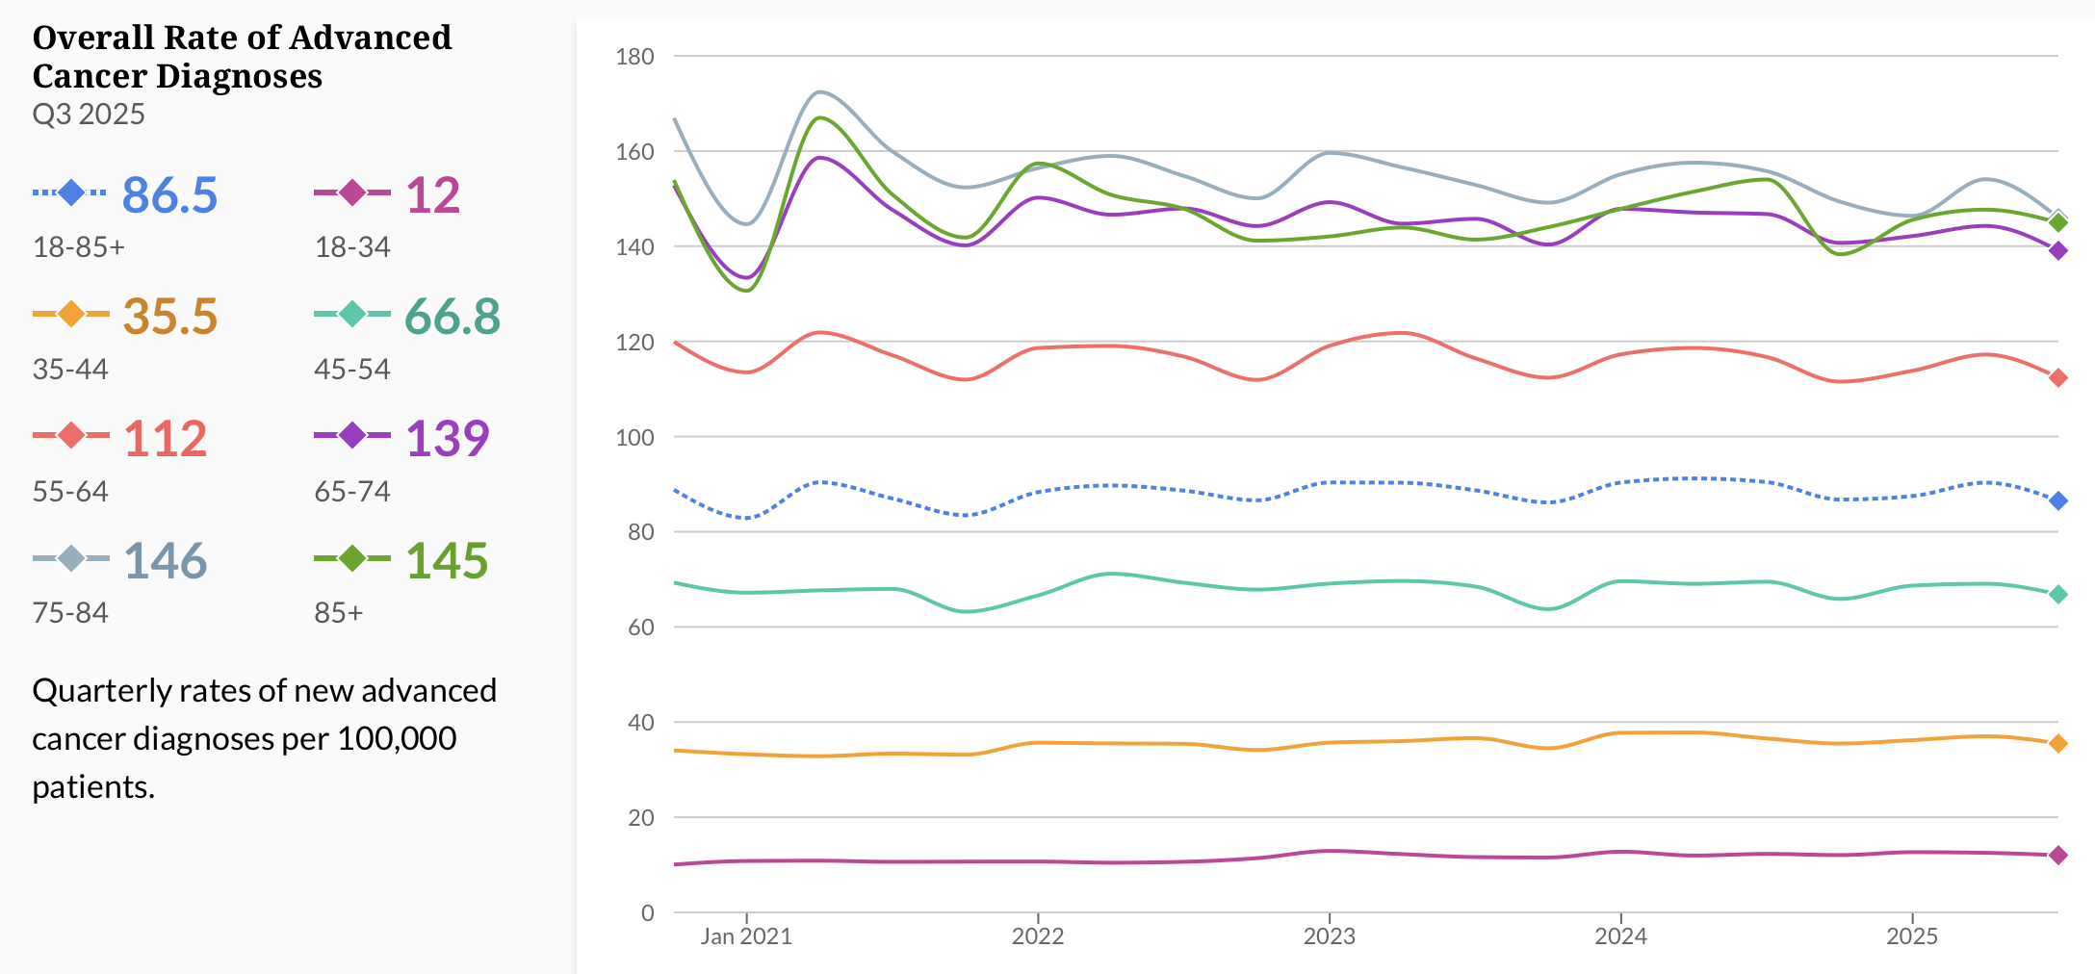Click the purple diamond legend marker beside 139
This screenshot has height=974, width=2095.
tap(352, 436)
